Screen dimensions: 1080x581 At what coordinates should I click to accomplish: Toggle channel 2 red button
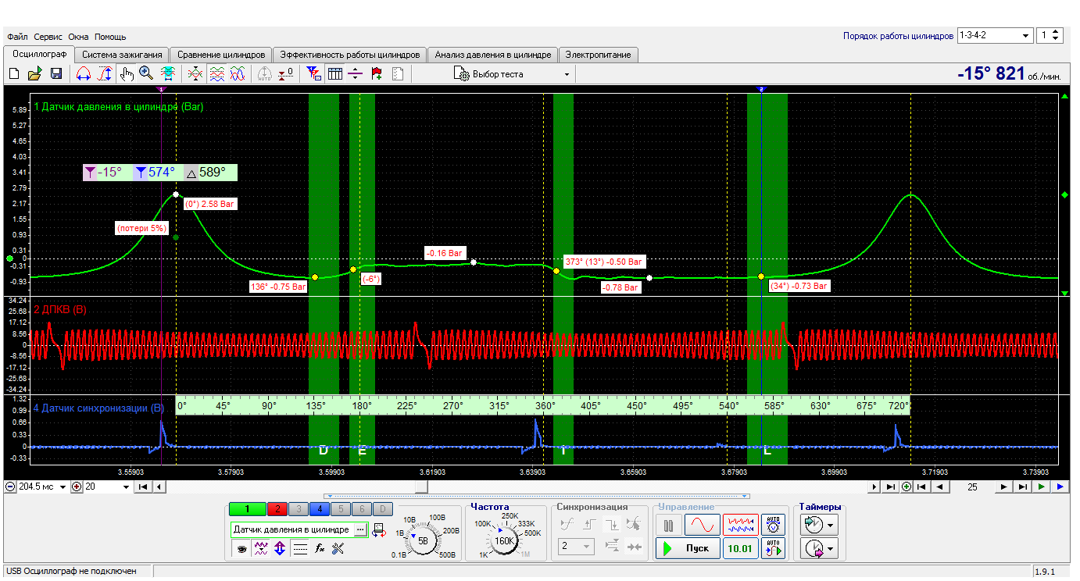(277, 509)
